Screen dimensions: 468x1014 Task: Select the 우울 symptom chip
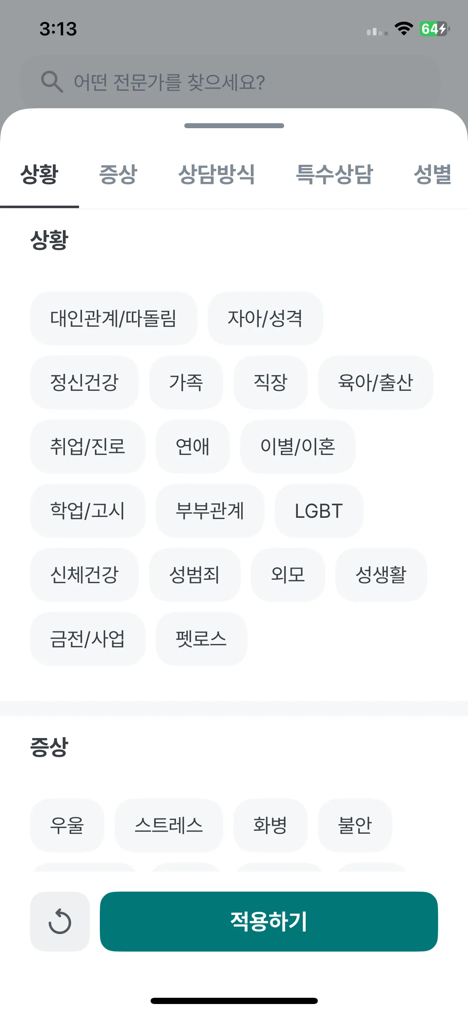67,825
